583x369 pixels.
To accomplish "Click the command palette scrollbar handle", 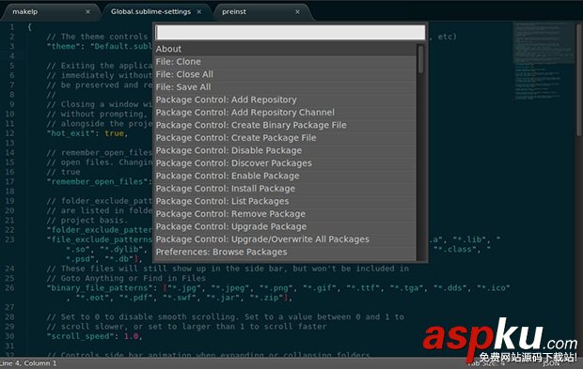I will tap(420, 59).
